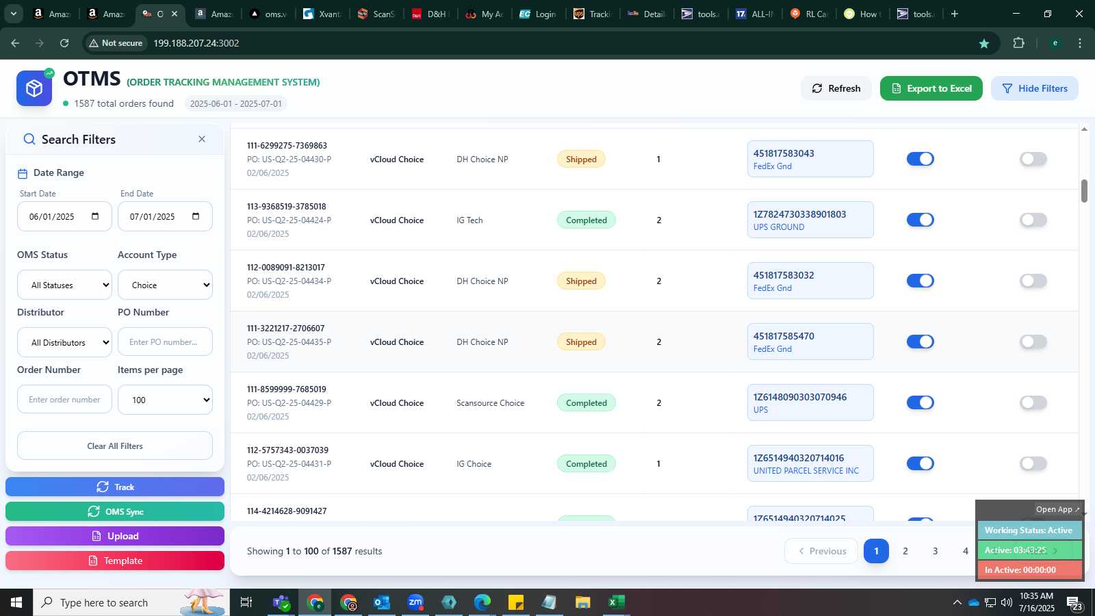
Task: Click the Template button
Action: click(115, 561)
